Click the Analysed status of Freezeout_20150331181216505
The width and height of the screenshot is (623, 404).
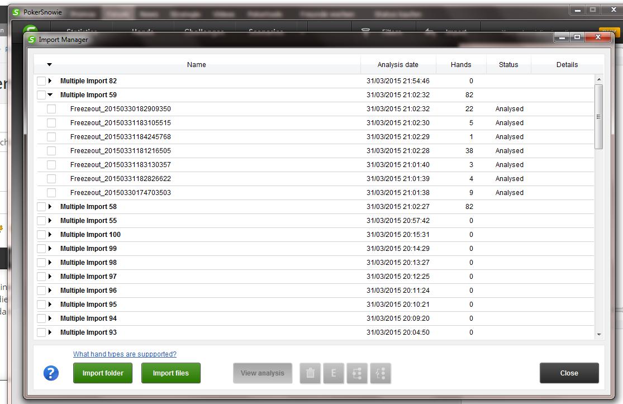510,150
